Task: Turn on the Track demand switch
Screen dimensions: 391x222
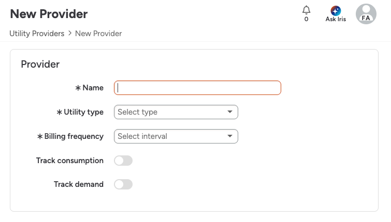Action: click(123, 184)
